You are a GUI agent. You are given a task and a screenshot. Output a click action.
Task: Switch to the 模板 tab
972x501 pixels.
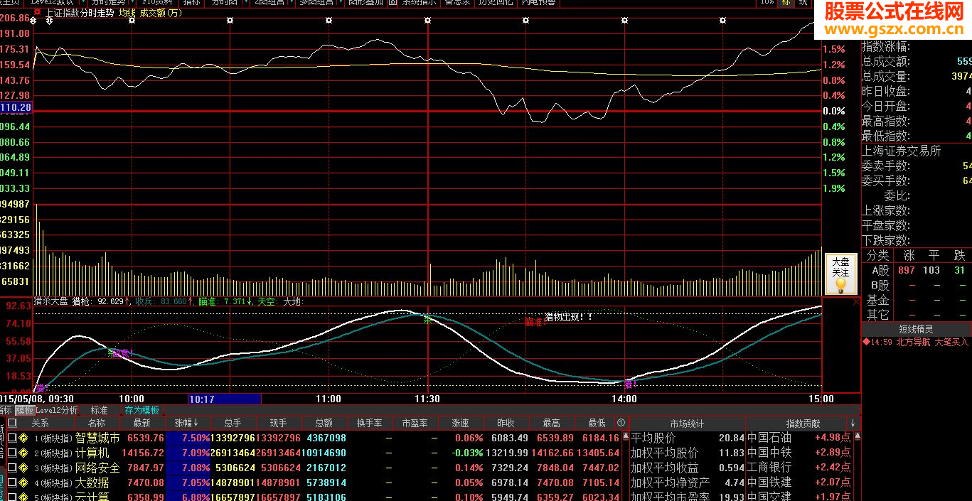point(25,410)
